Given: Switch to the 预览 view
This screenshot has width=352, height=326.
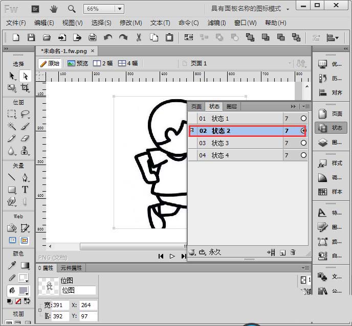Looking at the screenshot, I should coord(78,63).
